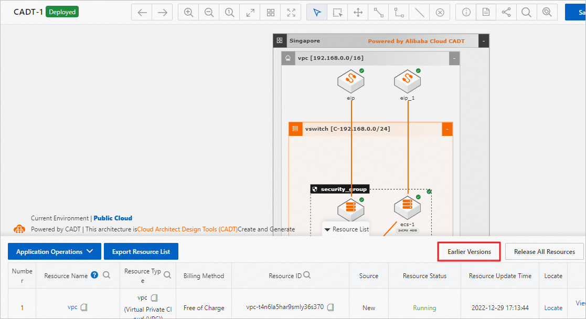Click Export Resource List button
The width and height of the screenshot is (586, 319).
pos(141,252)
